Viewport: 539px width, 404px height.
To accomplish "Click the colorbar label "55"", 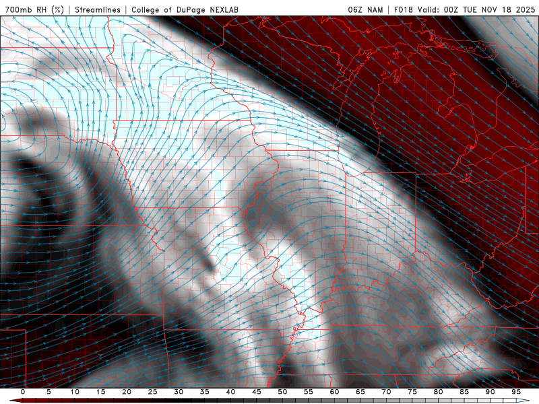I will click(x=309, y=392).
